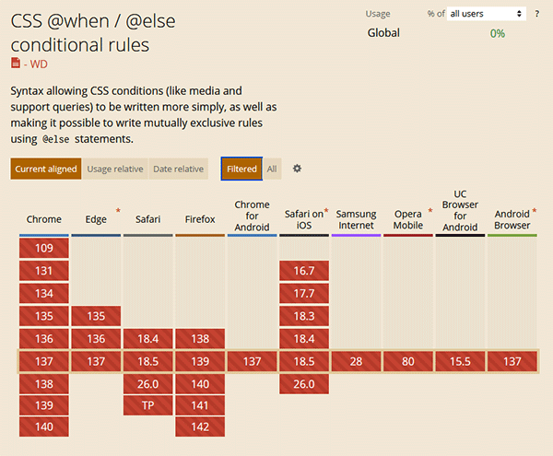The image size is (553, 456).
Task: Click the asterisk note on Opera Mobile
Action: (429, 212)
